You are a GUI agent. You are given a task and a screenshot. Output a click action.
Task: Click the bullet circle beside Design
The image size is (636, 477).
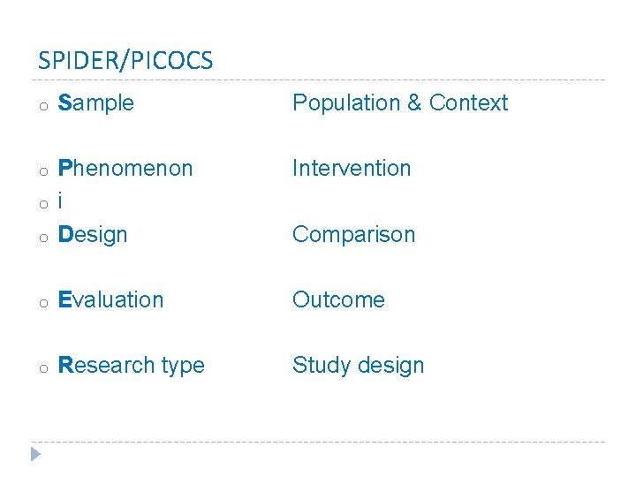(44, 238)
